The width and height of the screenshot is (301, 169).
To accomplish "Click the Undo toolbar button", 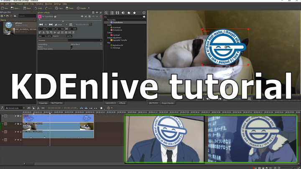I will click(x=38, y=8).
